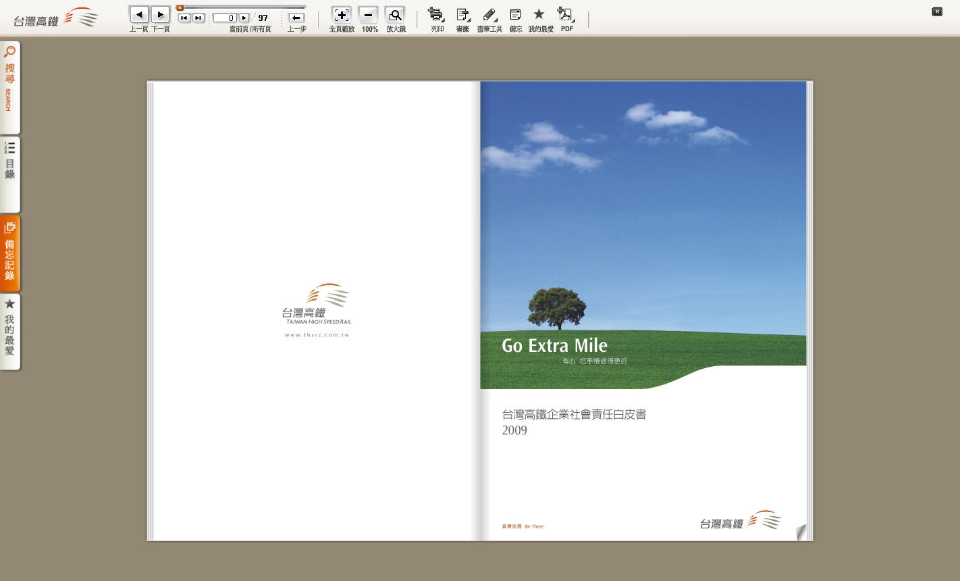This screenshot has height=581, width=960.
Task: Click the 台灣高鐵 logo at cover bottom right
Action: 741,520
